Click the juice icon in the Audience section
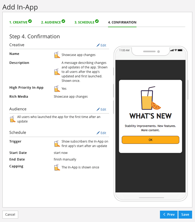 tap(13, 119)
